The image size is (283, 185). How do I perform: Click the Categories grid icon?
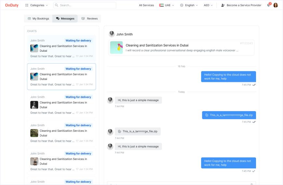pos(27,5)
